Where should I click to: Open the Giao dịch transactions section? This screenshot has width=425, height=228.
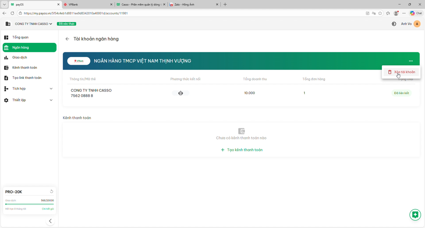coord(19,57)
